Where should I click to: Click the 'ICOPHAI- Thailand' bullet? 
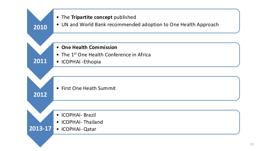(82, 122)
